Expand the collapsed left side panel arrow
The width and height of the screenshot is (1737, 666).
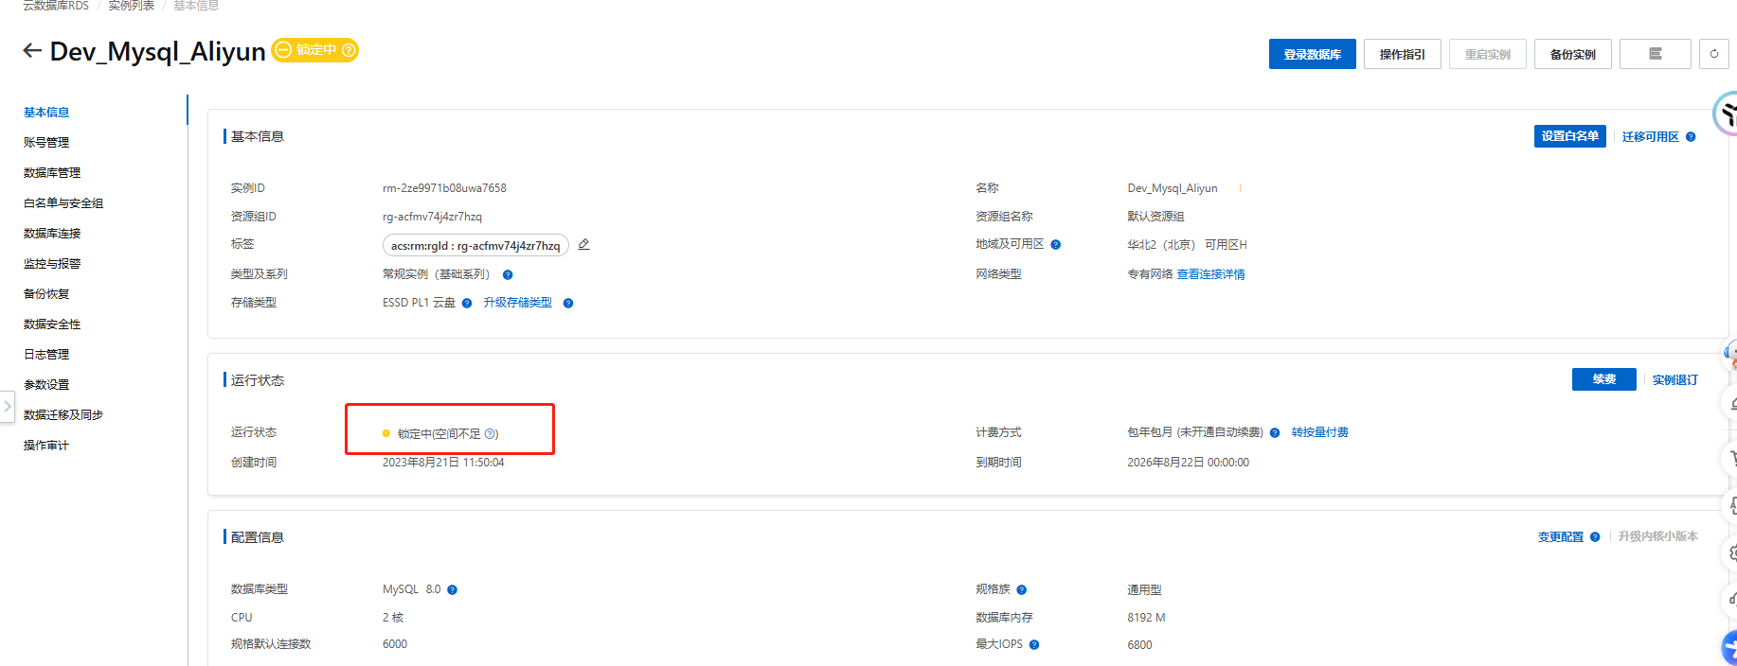(x=8, y=406)
